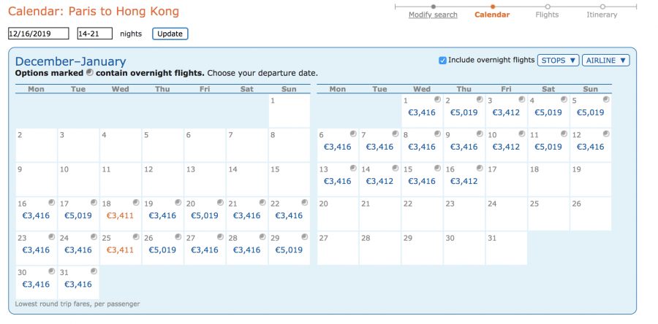Pick €5,019 fare on December 29

[289, 250]
